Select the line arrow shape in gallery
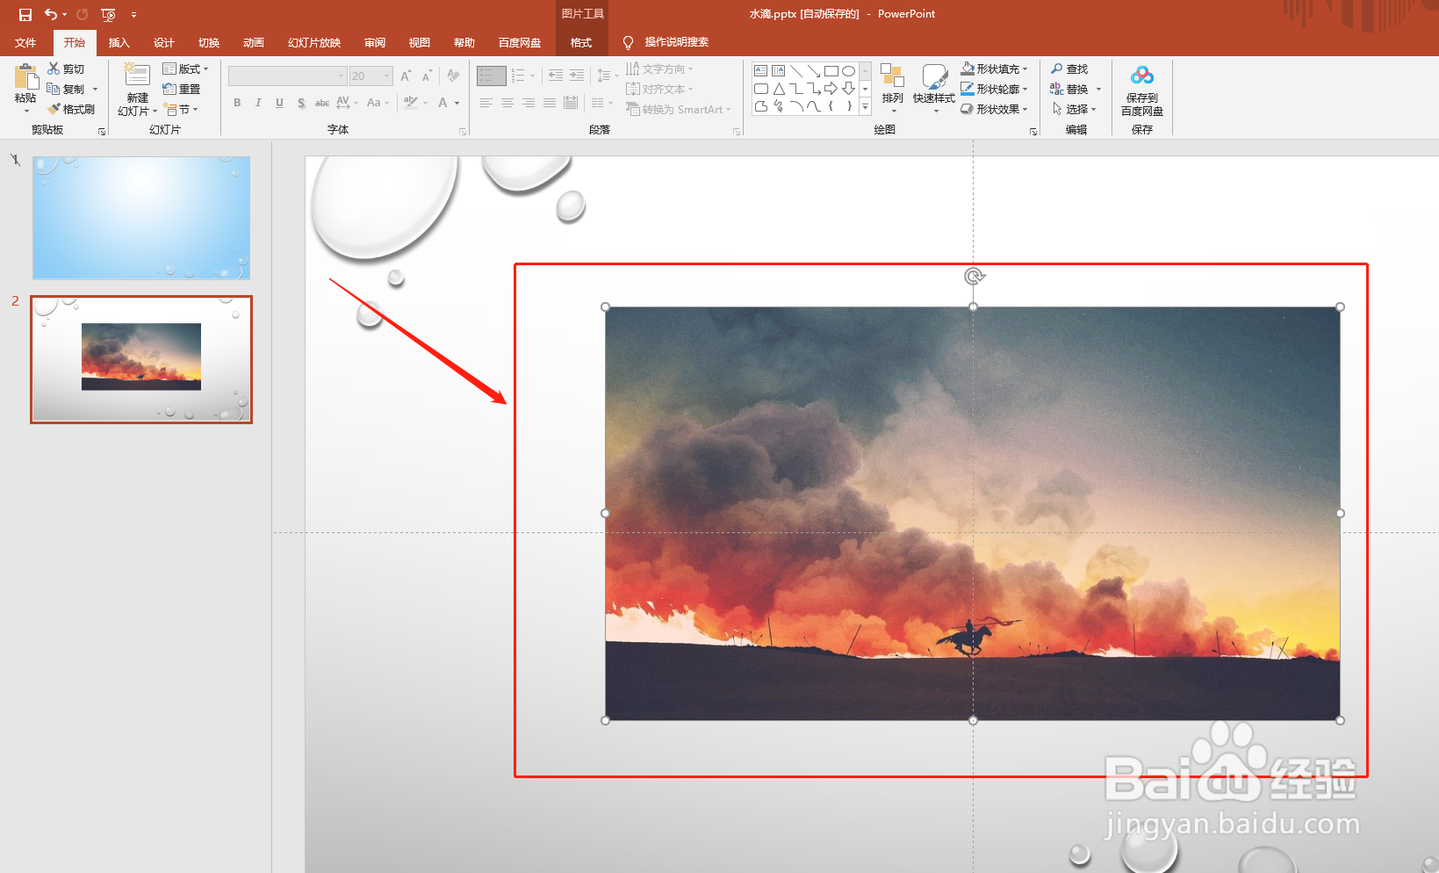This screenshot has width=1439, height=873. [x=814, y=71]
